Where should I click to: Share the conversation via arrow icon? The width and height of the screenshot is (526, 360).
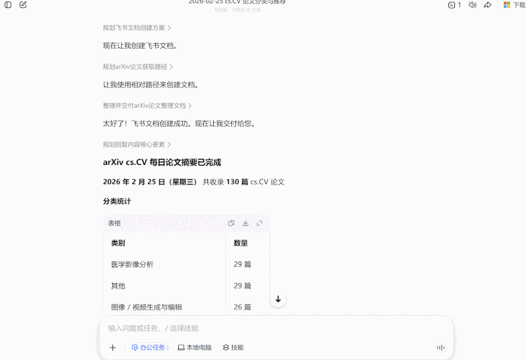[487, 5]
